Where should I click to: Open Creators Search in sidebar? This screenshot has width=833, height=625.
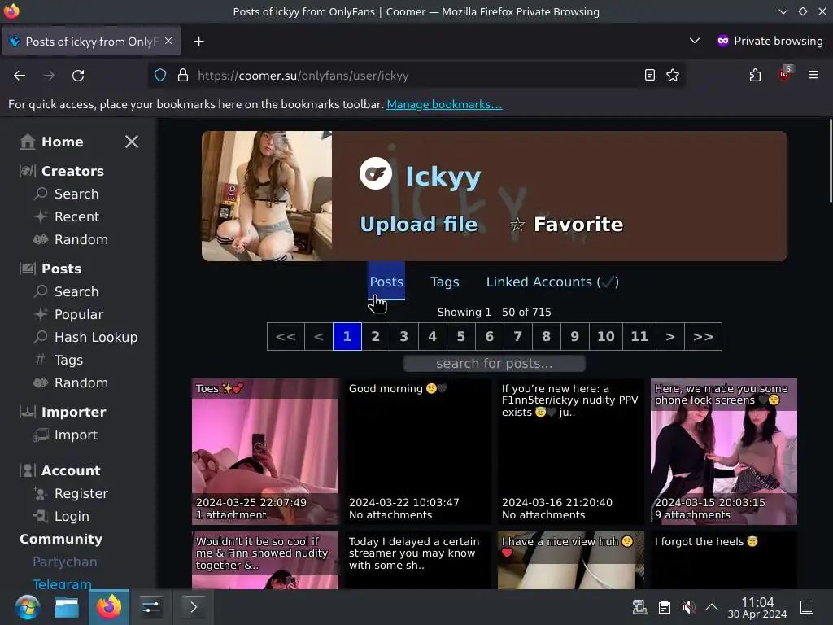pos(76,194)
